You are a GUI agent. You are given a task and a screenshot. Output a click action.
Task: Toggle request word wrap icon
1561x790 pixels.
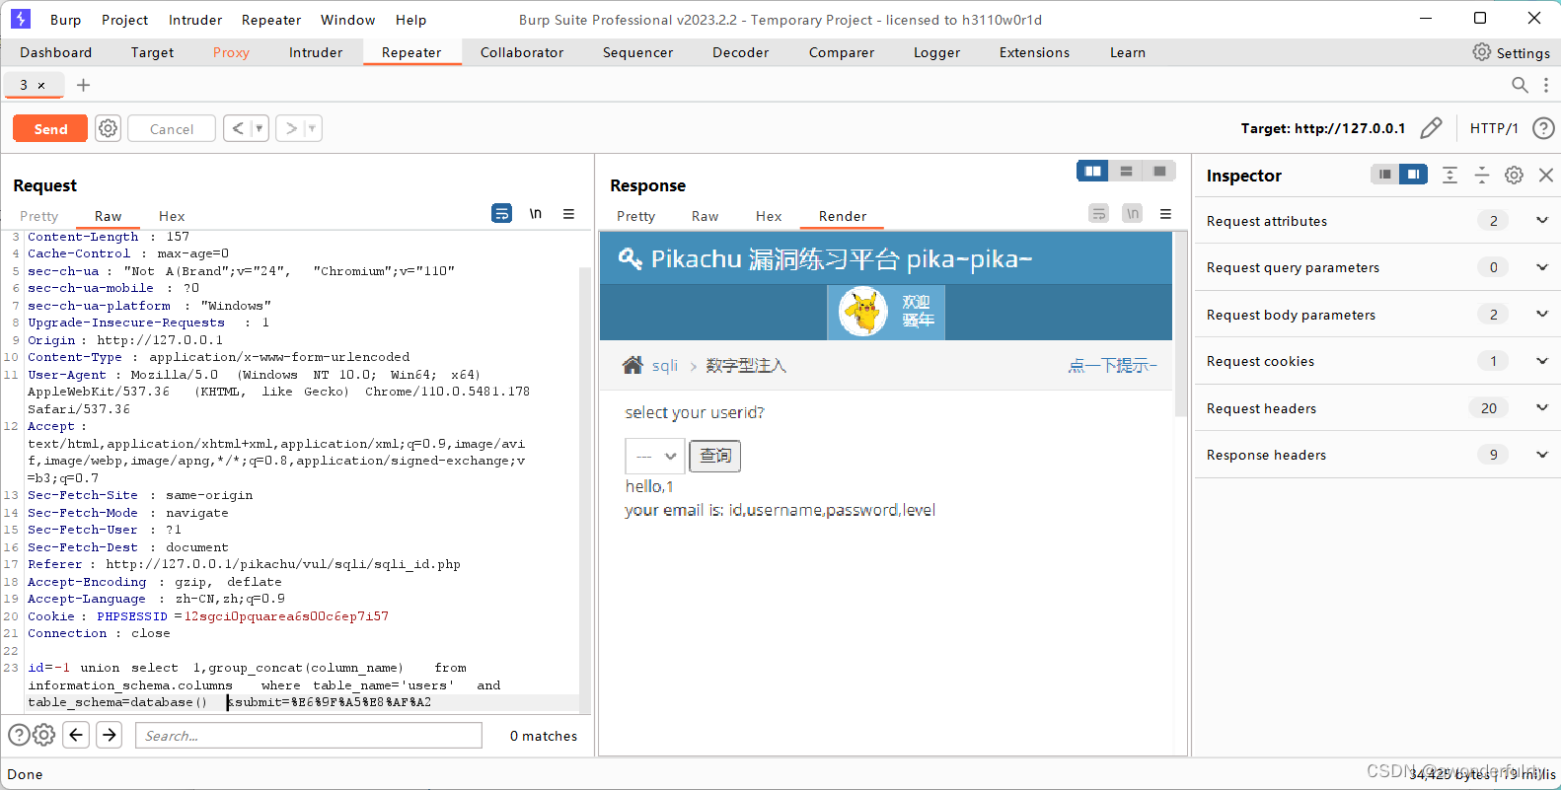tap(502, 213)
